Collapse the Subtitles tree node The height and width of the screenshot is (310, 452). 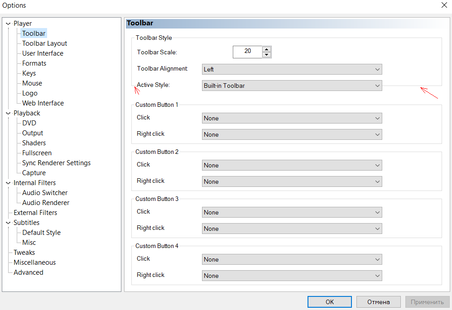click(x=8, y=223)
